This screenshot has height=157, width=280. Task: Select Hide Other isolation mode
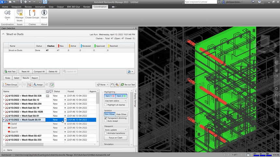pos(121,114)
